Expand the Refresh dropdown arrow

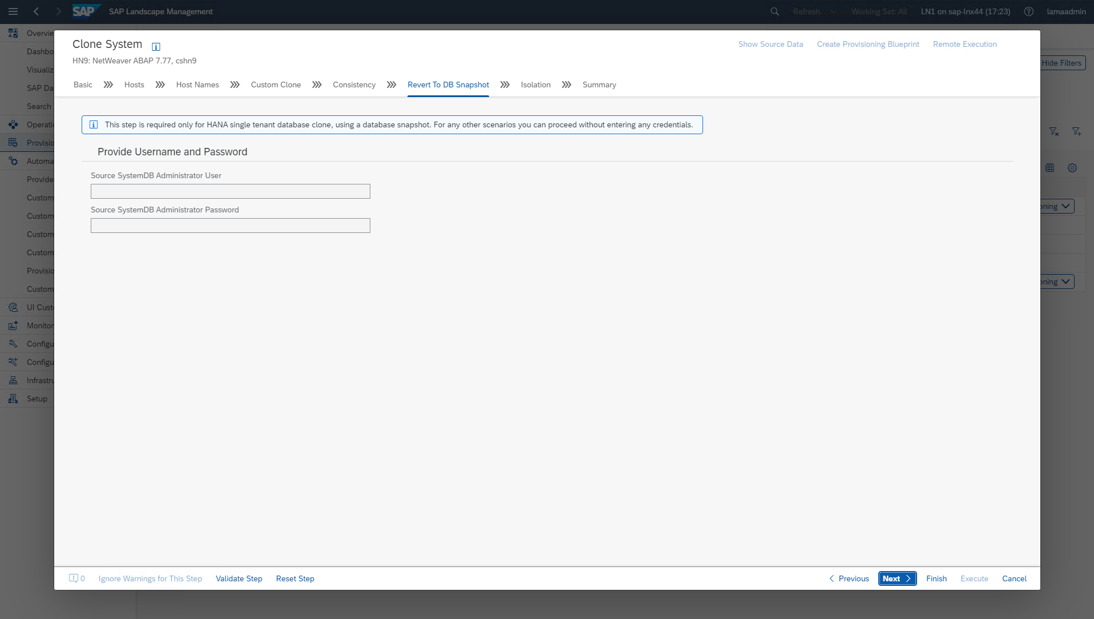coord(833,11)
